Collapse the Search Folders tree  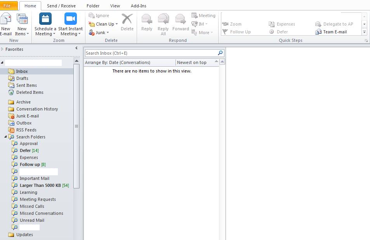5,137
